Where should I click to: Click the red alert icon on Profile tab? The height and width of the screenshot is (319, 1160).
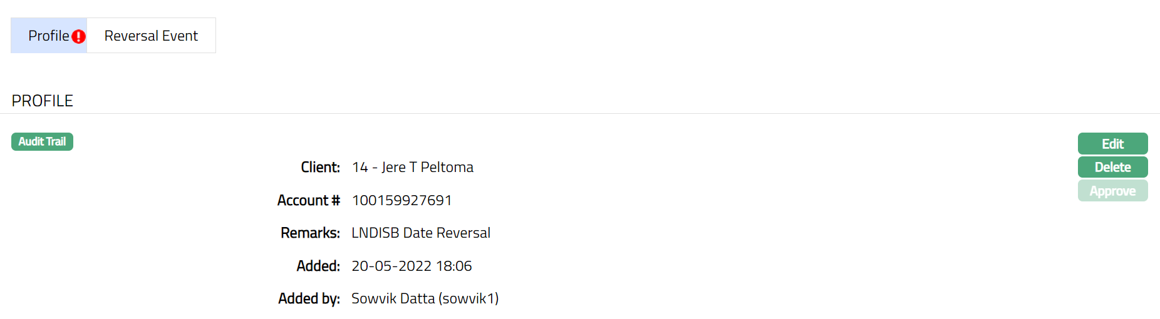point(78,36)
